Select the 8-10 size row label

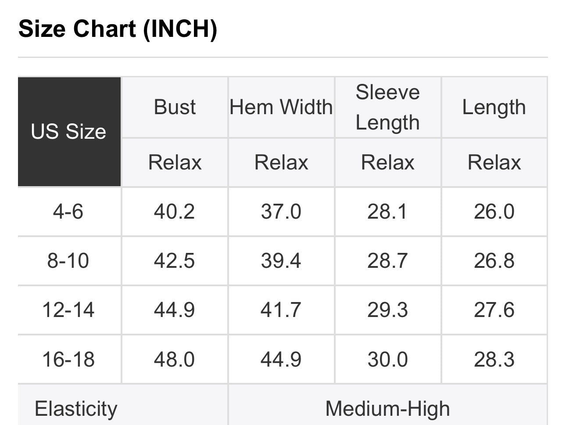[68, 261]
